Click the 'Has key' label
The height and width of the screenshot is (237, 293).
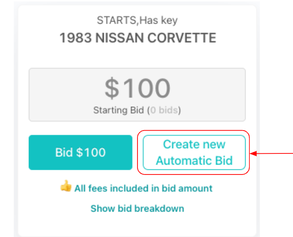point(163,20)
